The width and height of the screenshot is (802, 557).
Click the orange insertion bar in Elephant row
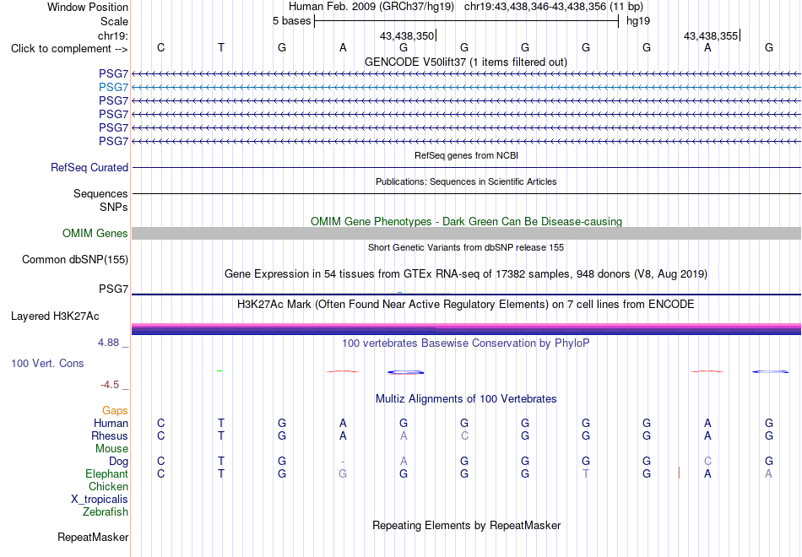[679, 473]
